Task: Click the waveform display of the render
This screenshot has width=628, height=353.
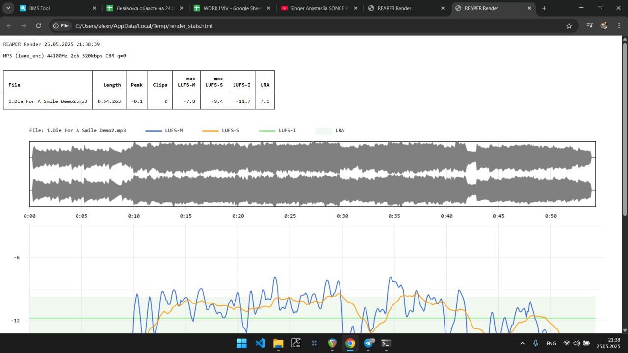Action: (313, 174)
